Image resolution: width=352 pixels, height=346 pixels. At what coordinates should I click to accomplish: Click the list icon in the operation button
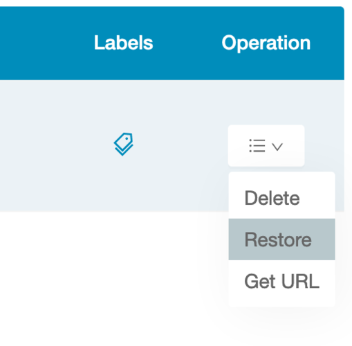(x=257, y=145)
